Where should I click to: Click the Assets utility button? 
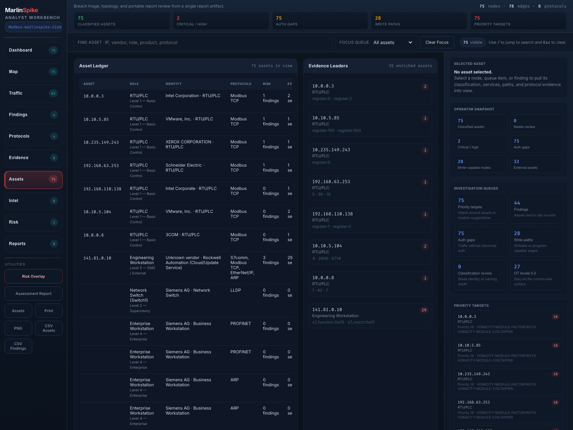click(18, 311)
